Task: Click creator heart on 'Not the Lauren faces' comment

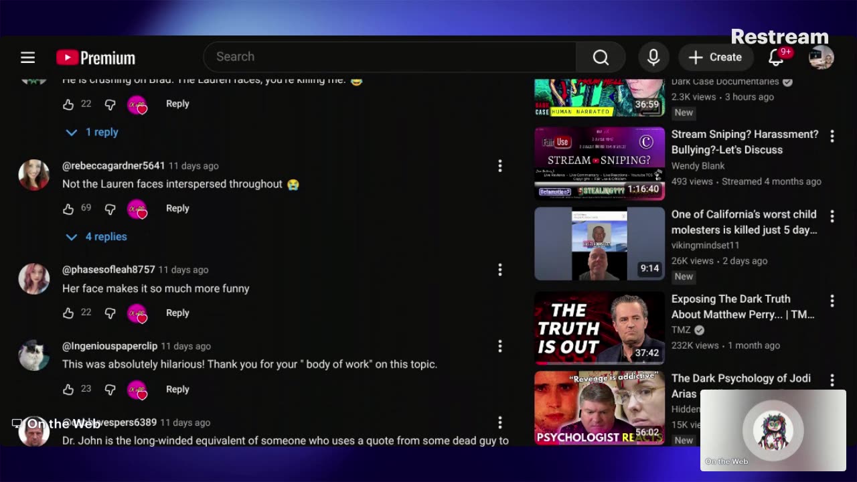Action: [x=137, y=210]
